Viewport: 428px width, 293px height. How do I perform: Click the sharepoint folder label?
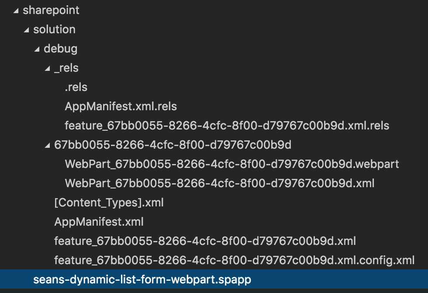pos(51,10)
